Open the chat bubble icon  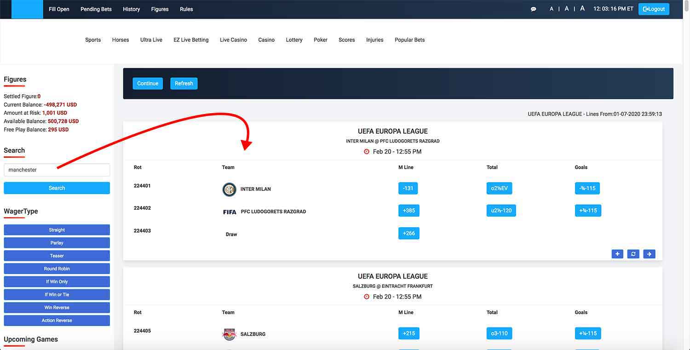tap(533, 9)
